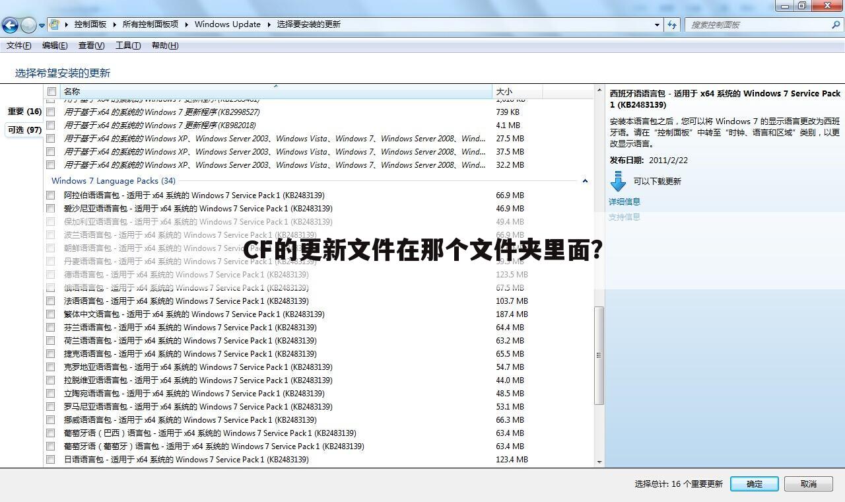Open the 查看(V) menu

pos(91,46)
